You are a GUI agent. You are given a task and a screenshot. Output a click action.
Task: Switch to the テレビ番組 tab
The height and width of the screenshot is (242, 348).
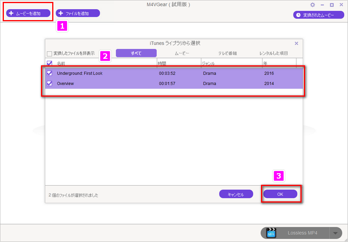[227, 53]
